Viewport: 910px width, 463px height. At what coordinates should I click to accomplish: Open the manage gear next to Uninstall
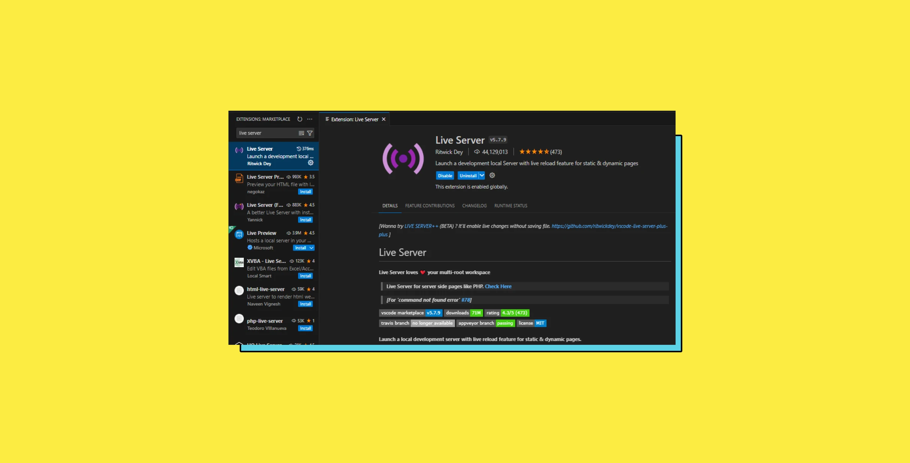click(x=492, y=175)
